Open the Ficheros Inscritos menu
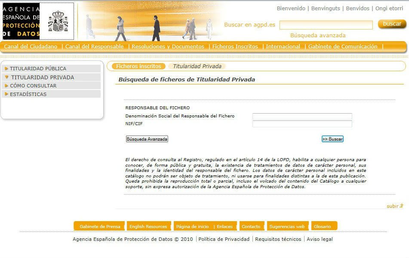This screenshot has height=258, width=409. click(235, 47)
